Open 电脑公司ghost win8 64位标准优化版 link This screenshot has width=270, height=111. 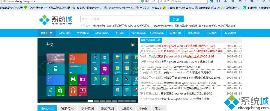click(x=192, y=78)
